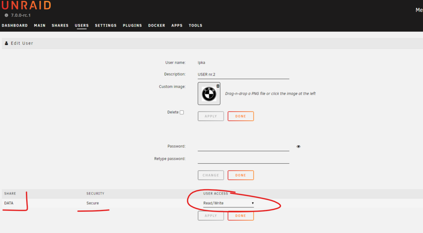The width and height of the screenshot is (423, 233).
Task: Click the Description field containing USER nr.2
Action: click(243, 75)
